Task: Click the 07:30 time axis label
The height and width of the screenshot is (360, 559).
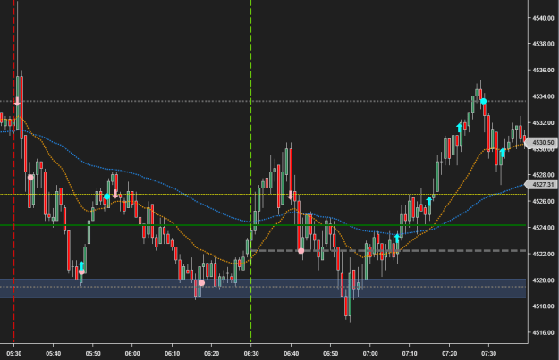Action: (488, 354)
